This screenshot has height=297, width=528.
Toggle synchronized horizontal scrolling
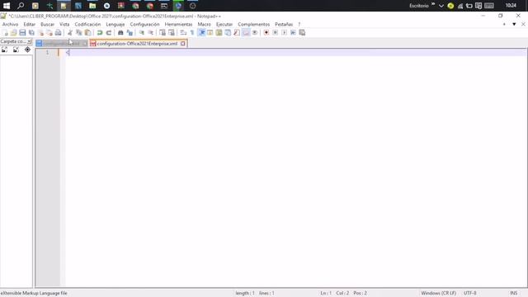pyautogui.click(x=172, y=33)
